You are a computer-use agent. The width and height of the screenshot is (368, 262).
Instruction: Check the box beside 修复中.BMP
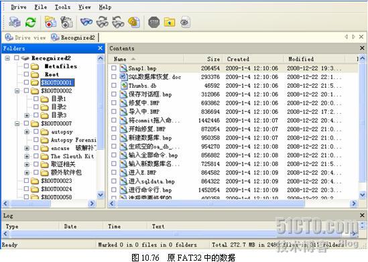(x=114, y=103)
